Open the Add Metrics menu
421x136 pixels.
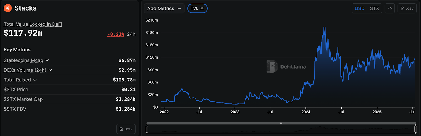(161, 8)
